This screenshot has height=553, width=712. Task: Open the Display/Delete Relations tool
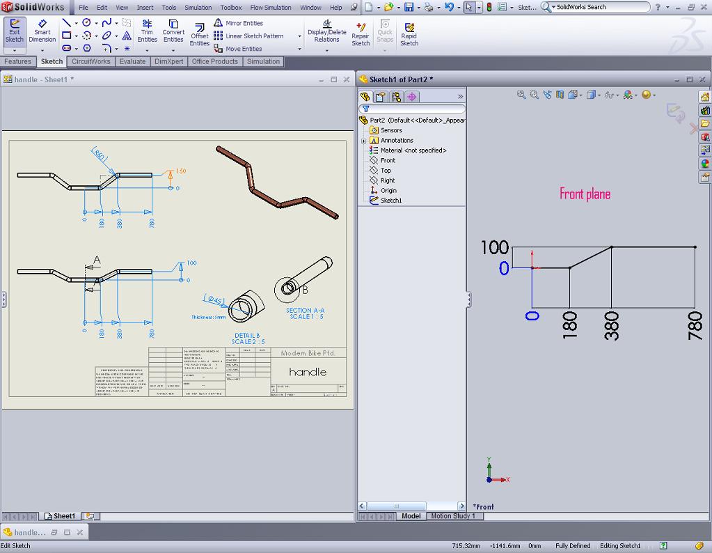[x=327, y=31]
